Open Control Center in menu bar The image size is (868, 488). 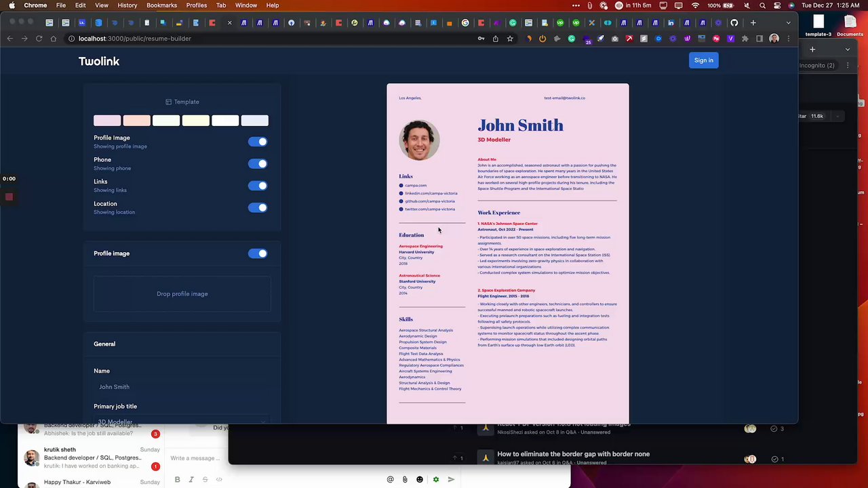tap(777, 5)
